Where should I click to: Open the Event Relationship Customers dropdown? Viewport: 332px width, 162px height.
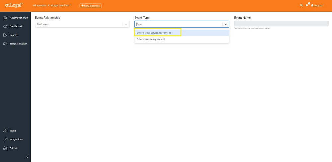point(82,24)
